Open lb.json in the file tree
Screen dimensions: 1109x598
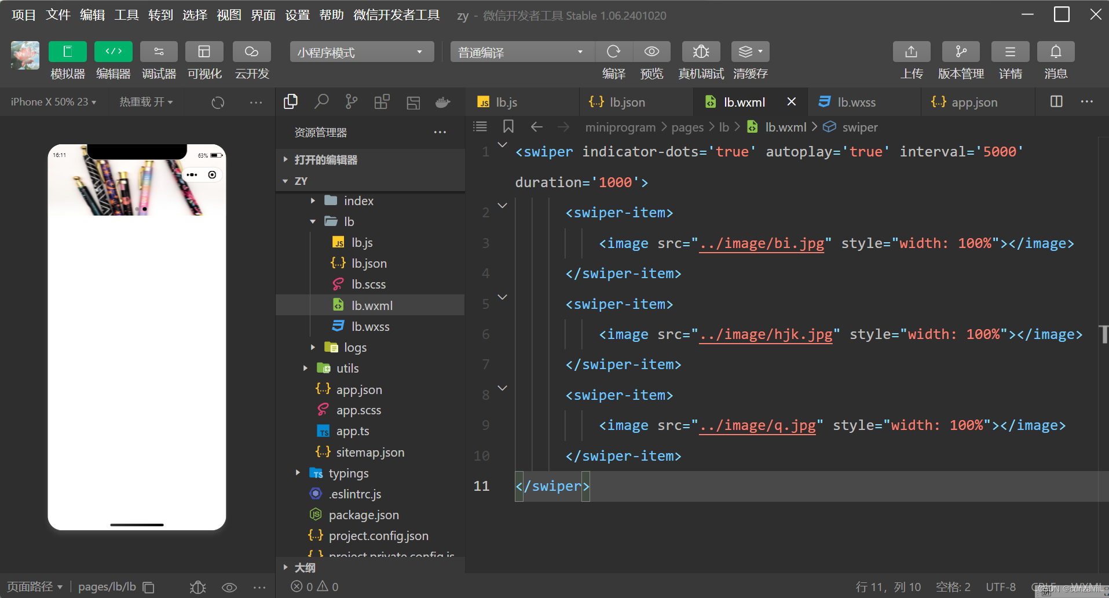[x=371, y=263]
